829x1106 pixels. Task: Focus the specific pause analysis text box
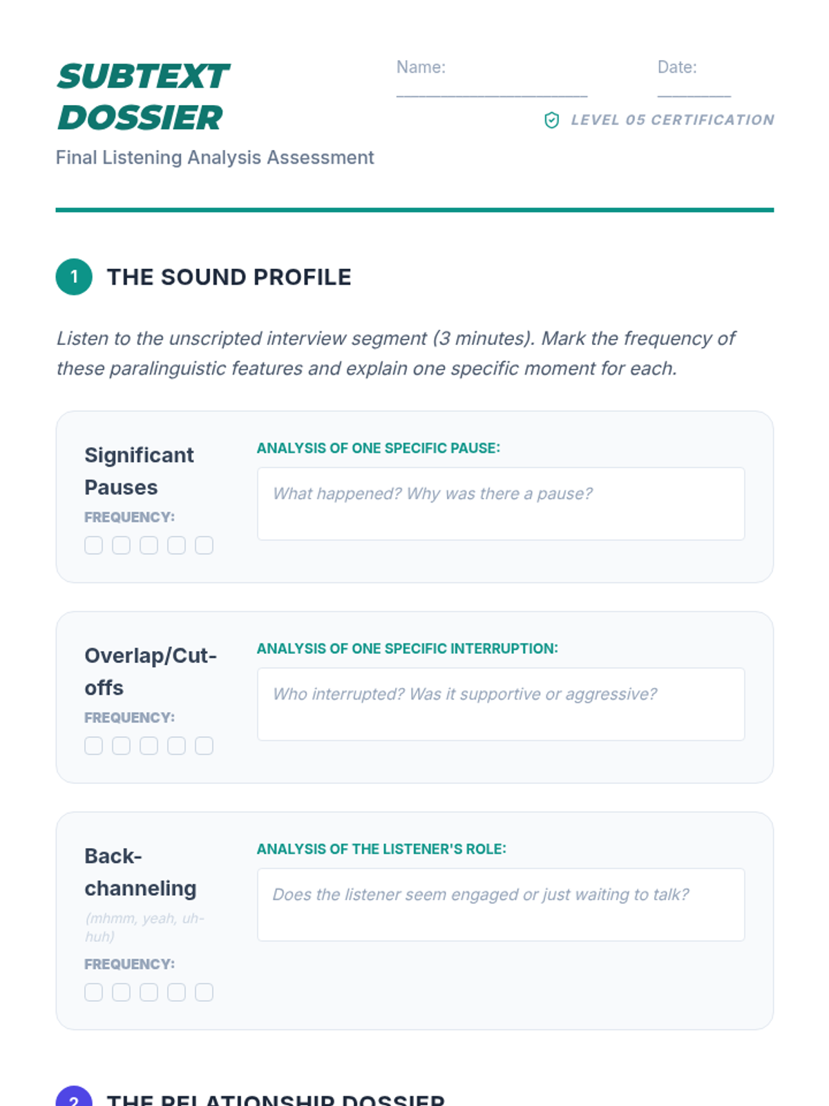pyautogui.click(x=501, y=504)
